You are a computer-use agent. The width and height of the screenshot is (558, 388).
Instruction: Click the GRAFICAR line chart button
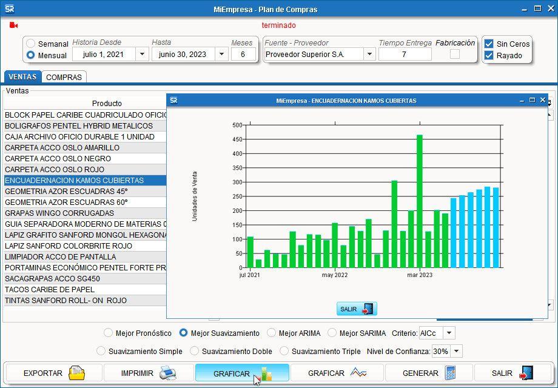(337, 373)
